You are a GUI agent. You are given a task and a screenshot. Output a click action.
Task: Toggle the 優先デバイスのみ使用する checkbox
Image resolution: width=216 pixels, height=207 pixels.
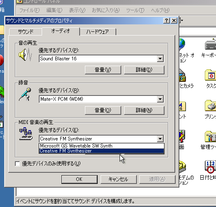(17, 164)
